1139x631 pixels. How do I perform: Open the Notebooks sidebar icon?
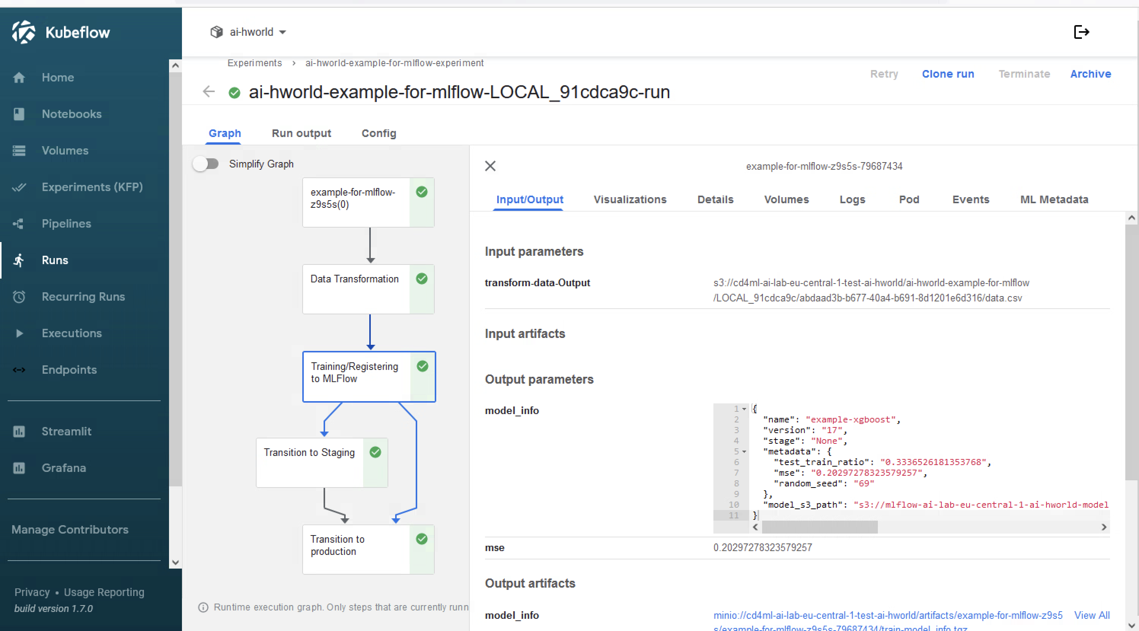pyautogui.click(x=19, y=114)
